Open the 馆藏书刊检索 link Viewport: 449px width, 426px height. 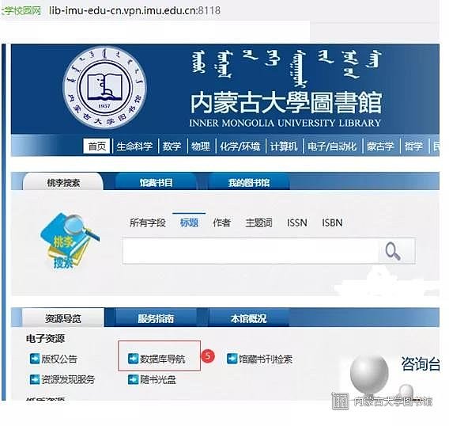tap(266, 359)
